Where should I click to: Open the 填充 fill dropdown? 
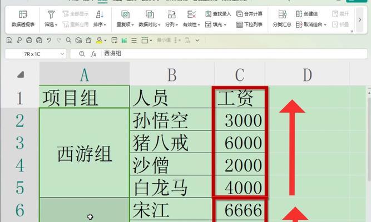click(225, 24)
